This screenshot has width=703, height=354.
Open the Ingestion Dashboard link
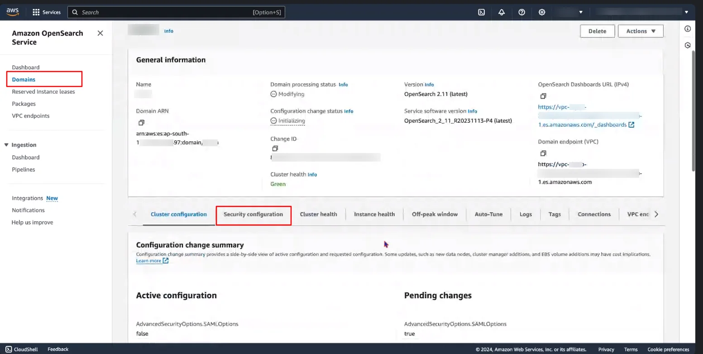pyautogui.click(x=26, y=157)
